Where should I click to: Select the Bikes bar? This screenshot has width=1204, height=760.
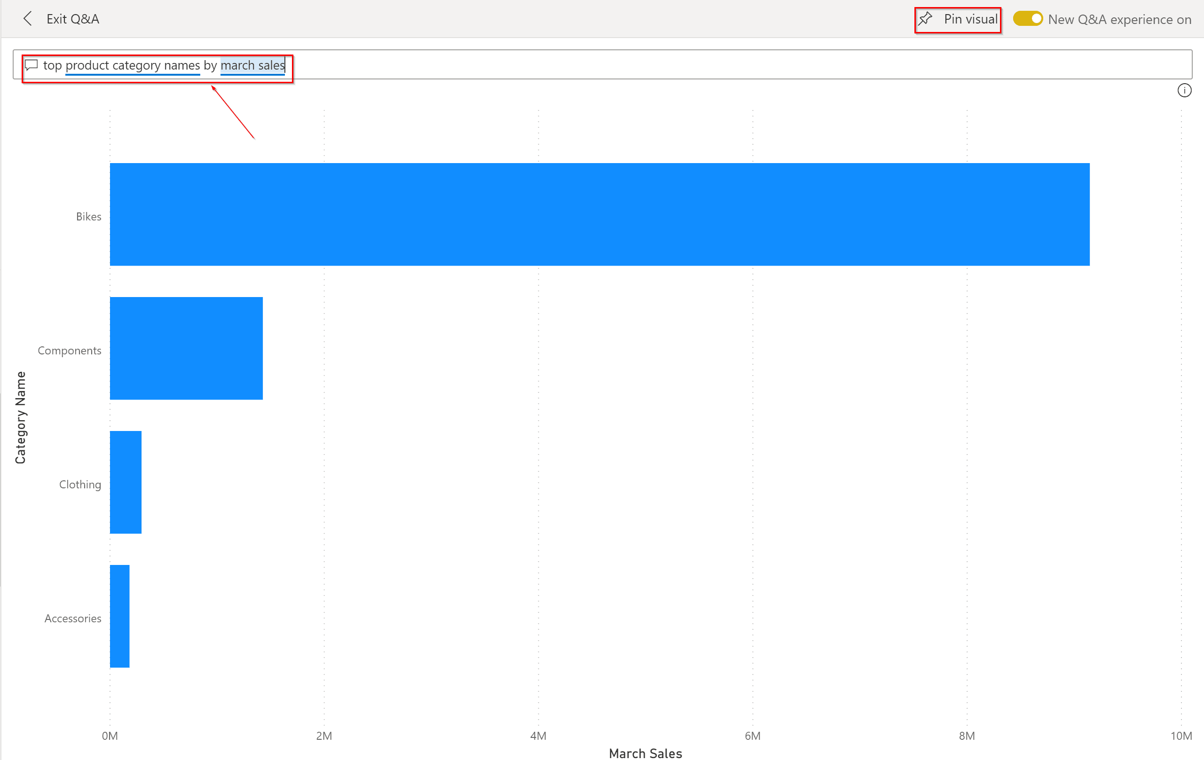tap(599, 214)
